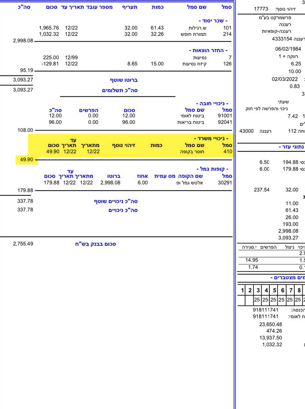Click item name תמורת חופש

click(x=193, y=34)
